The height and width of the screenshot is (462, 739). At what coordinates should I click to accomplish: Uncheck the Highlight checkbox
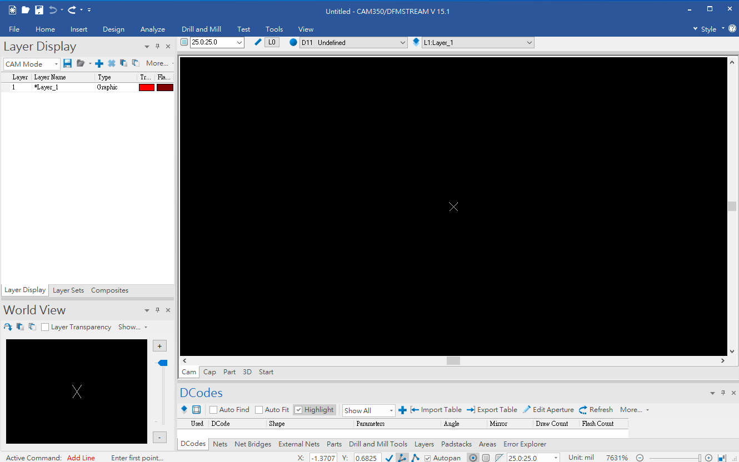pyautogui.click(x=298, y=410)
